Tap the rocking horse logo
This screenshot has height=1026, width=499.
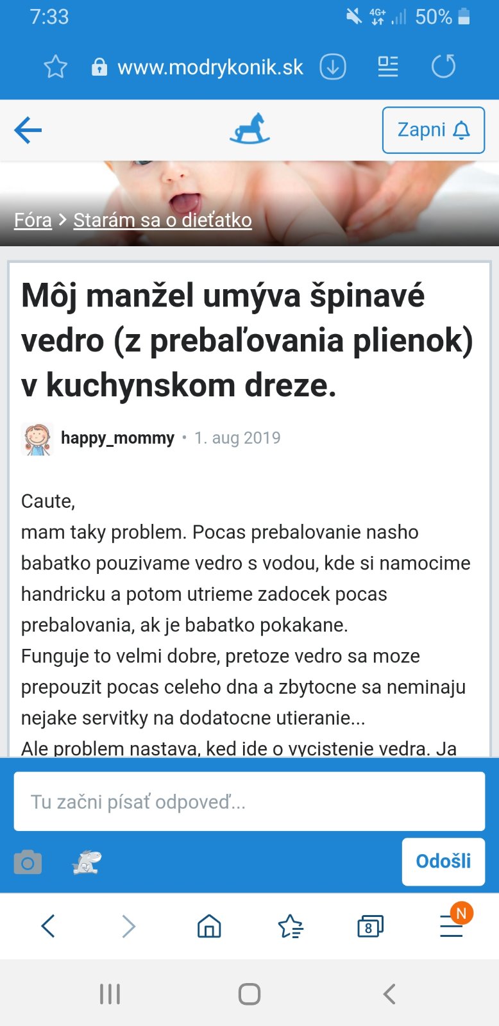[x=249, y=128]
